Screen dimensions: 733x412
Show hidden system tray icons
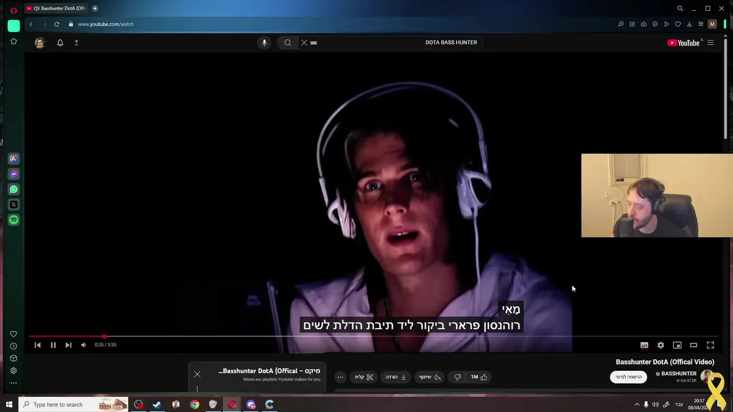point(637,405)
